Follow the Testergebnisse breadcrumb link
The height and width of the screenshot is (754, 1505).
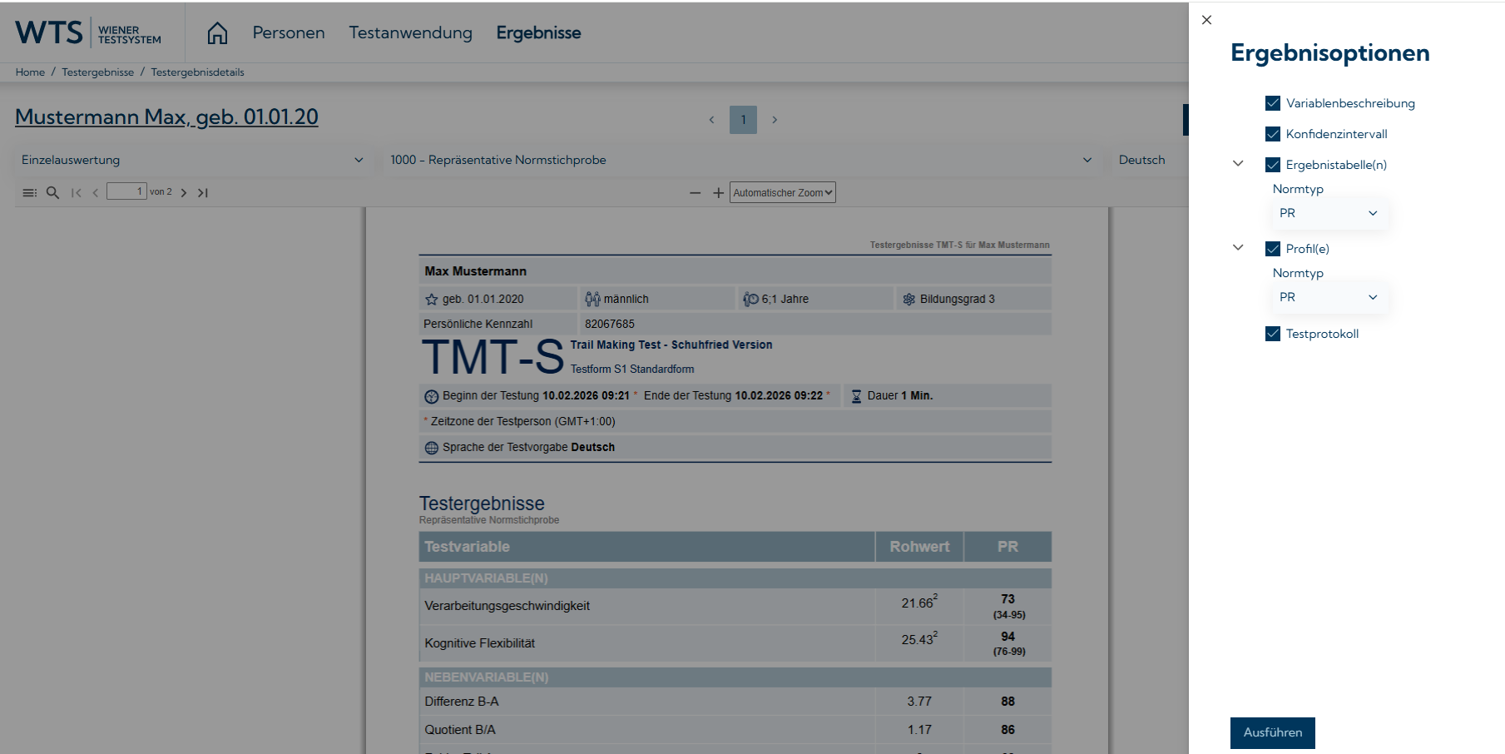97,72
